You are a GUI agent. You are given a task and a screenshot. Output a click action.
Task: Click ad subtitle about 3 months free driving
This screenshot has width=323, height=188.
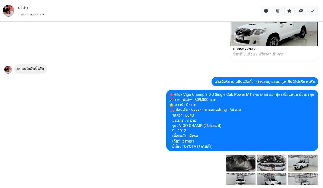click(x=258, y=54)
